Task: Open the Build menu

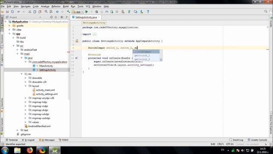Action: coord(66,6)
